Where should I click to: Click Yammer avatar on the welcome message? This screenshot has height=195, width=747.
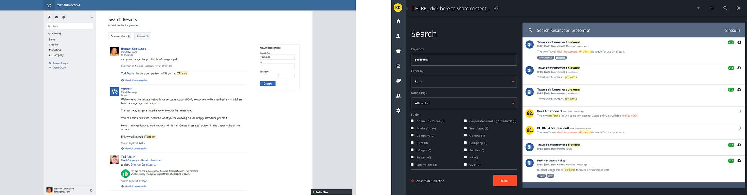[x=114, y=92]
